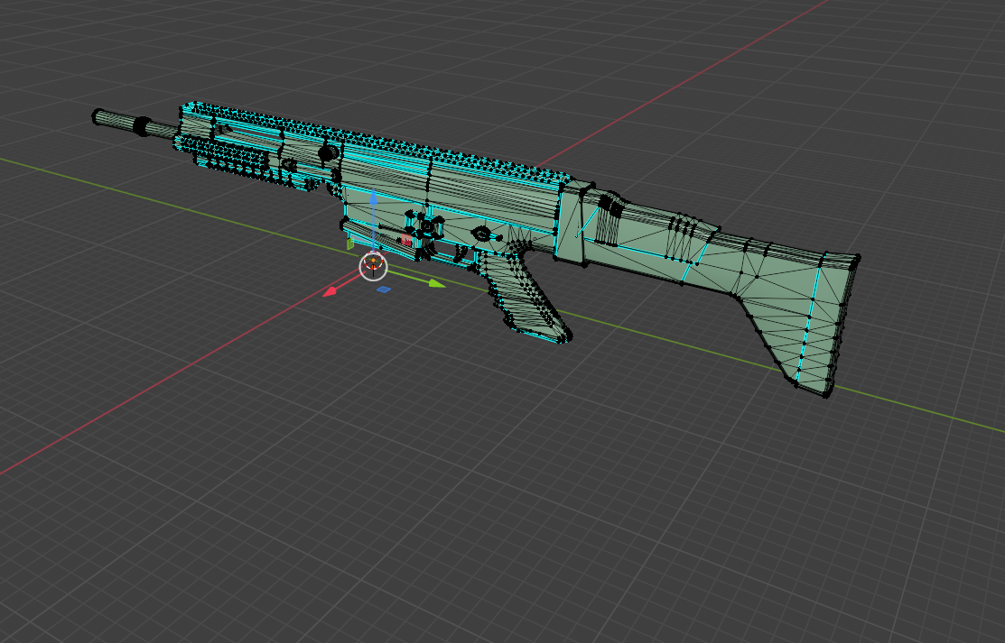Select the small red marker on receiver
Image resolution: width=1005 pixels, height=643 pixels.
tap(406, 241)
